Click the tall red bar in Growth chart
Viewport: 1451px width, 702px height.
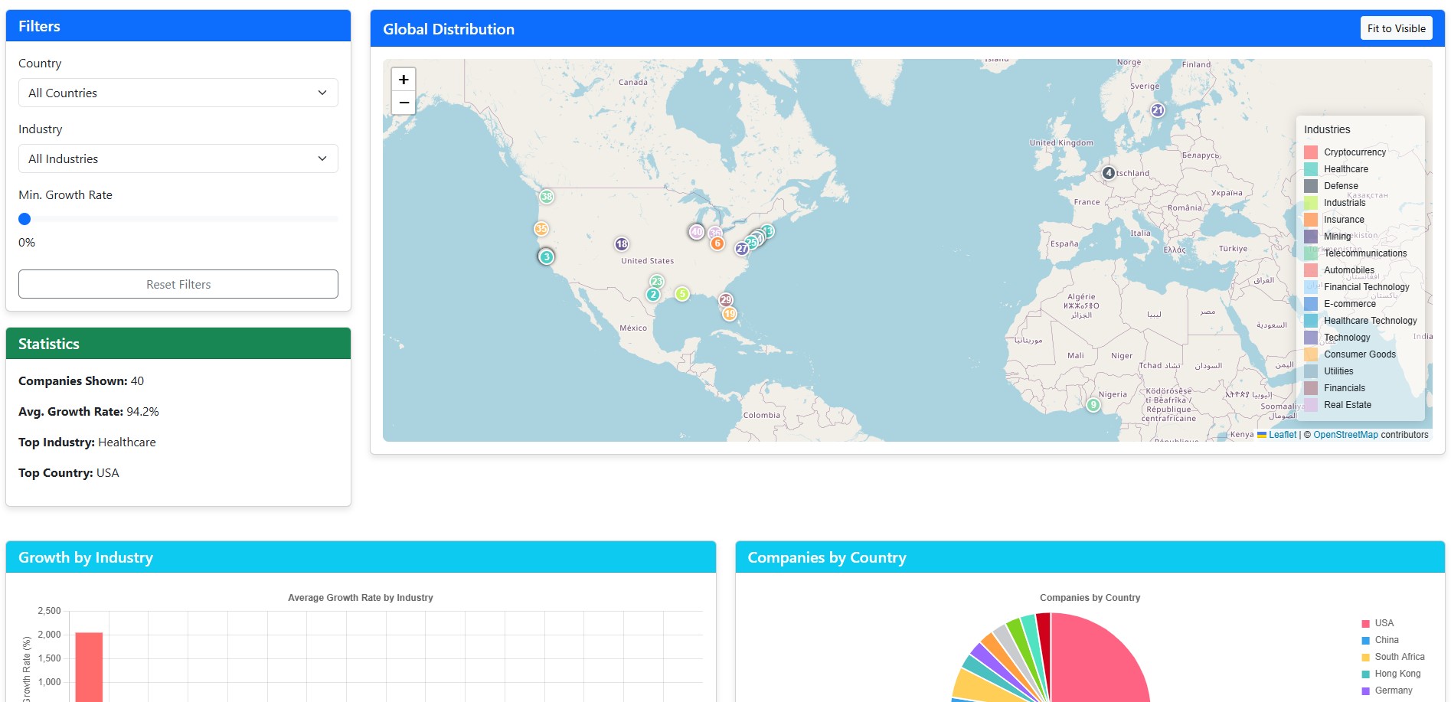click(x=89, y=668)
